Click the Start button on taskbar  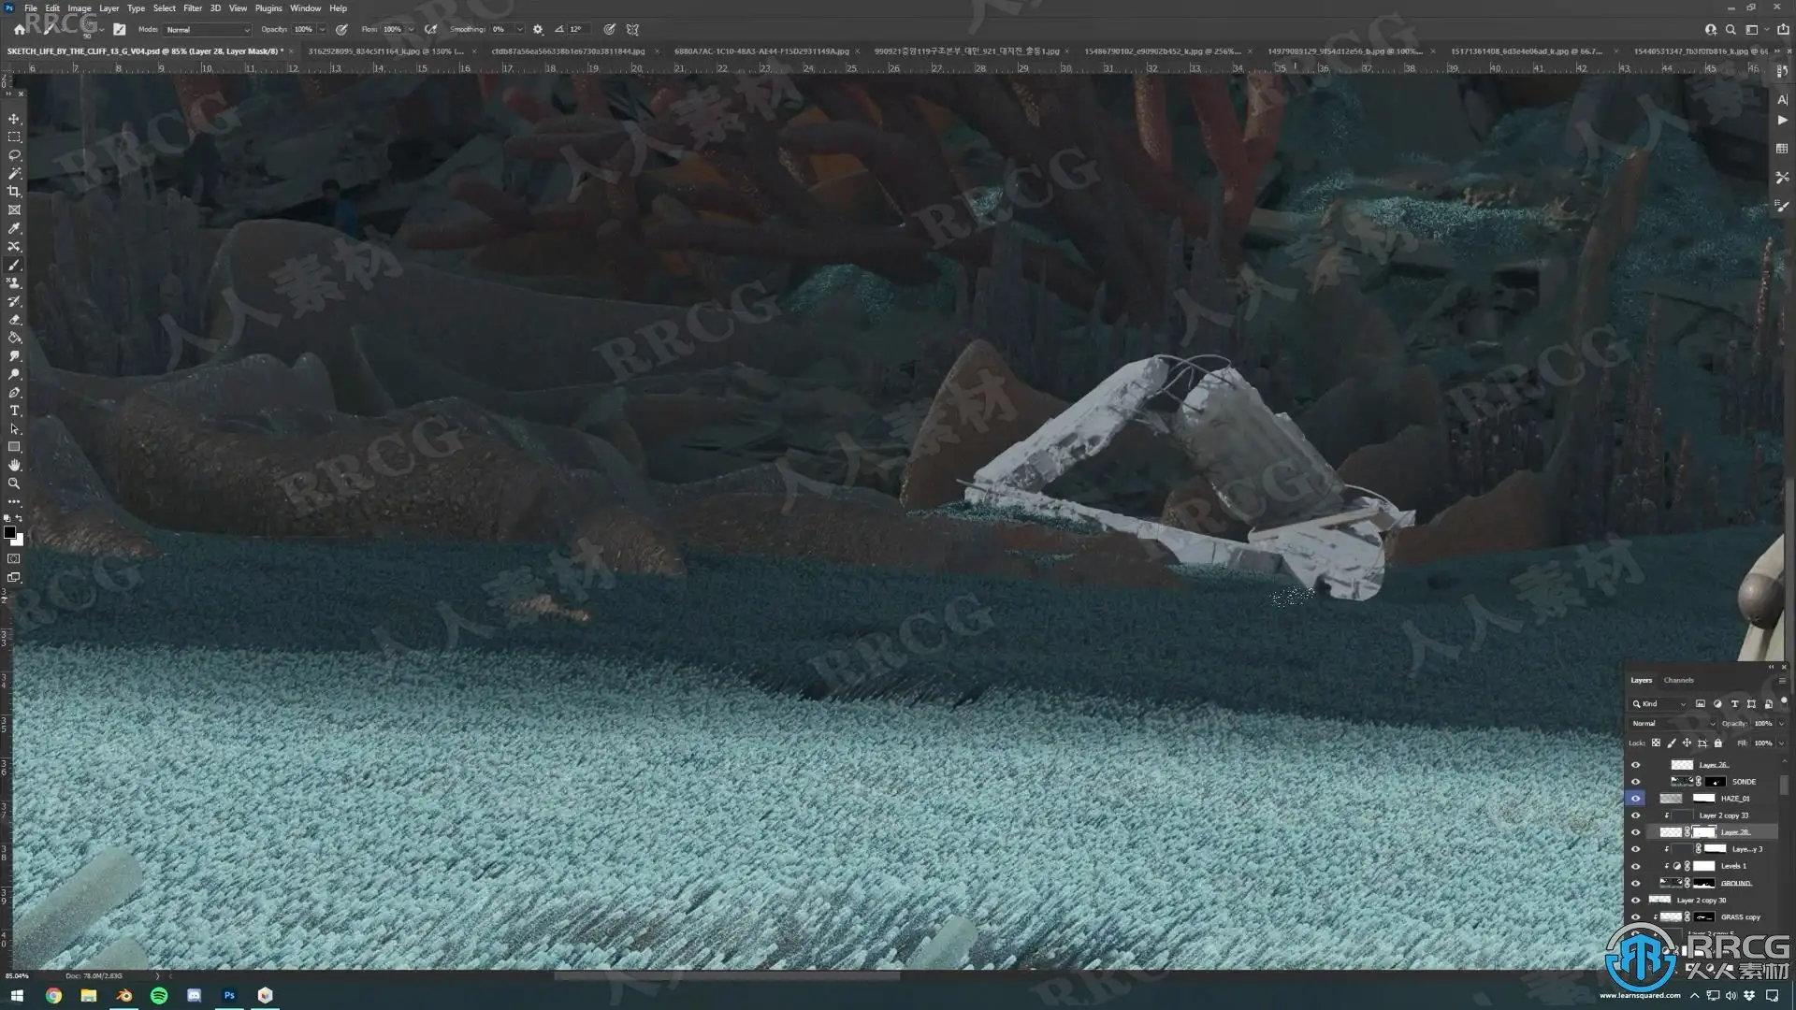(17, 996)
